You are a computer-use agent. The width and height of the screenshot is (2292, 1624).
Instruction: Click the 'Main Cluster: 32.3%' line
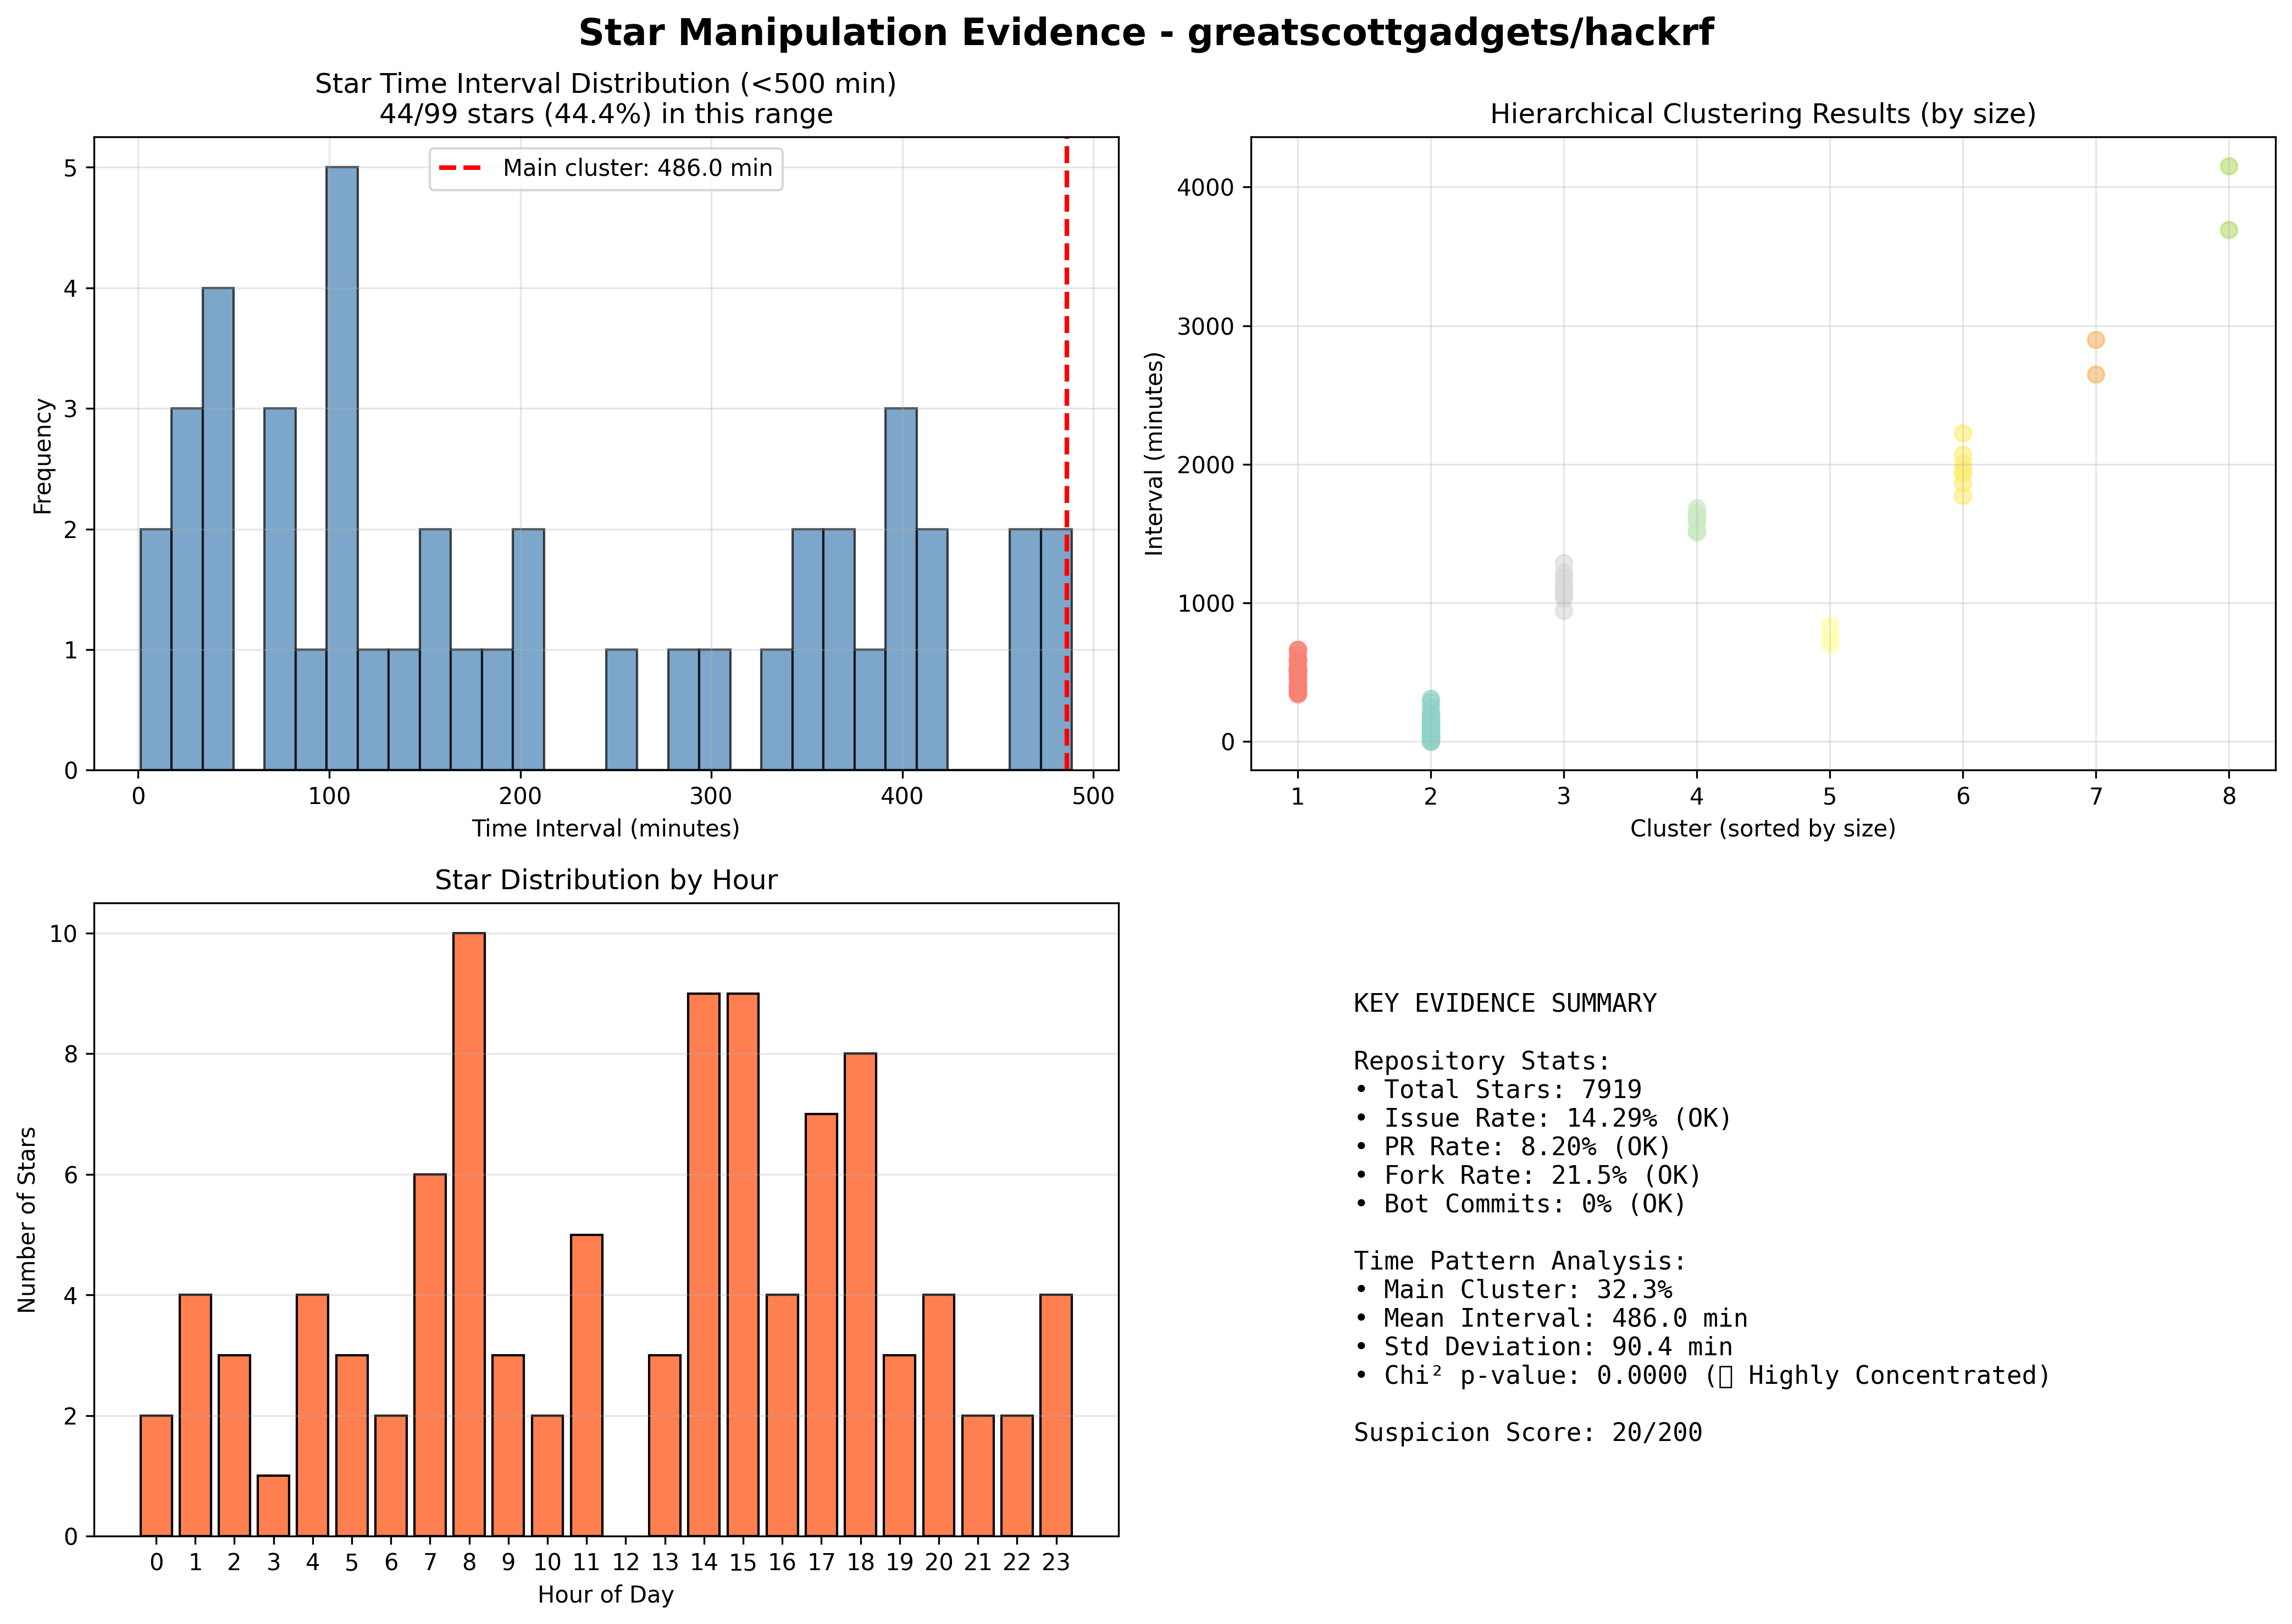(x=1512, y=1289)
